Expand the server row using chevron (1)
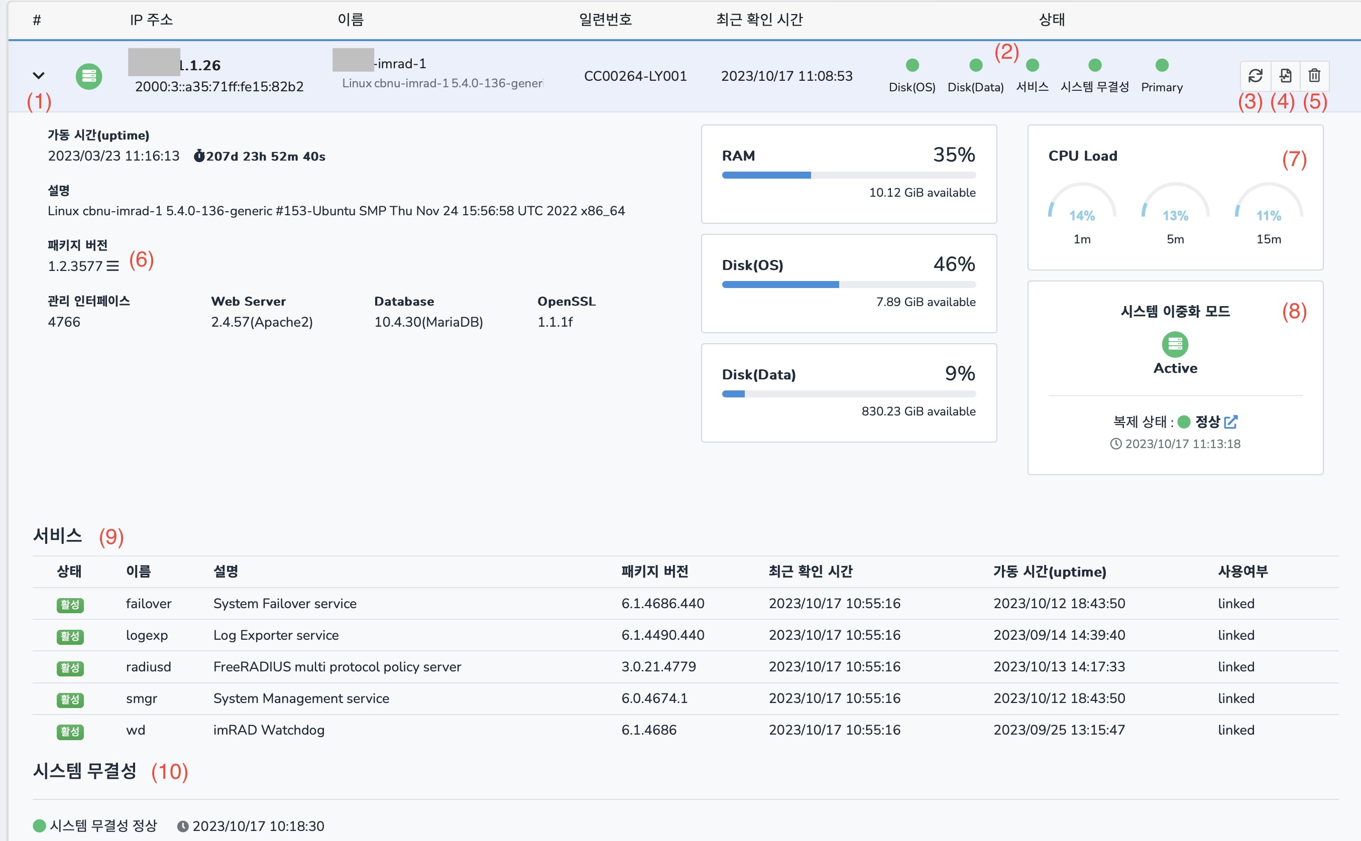This screenshot has height=841, width=1361. (x=36, y=73)
